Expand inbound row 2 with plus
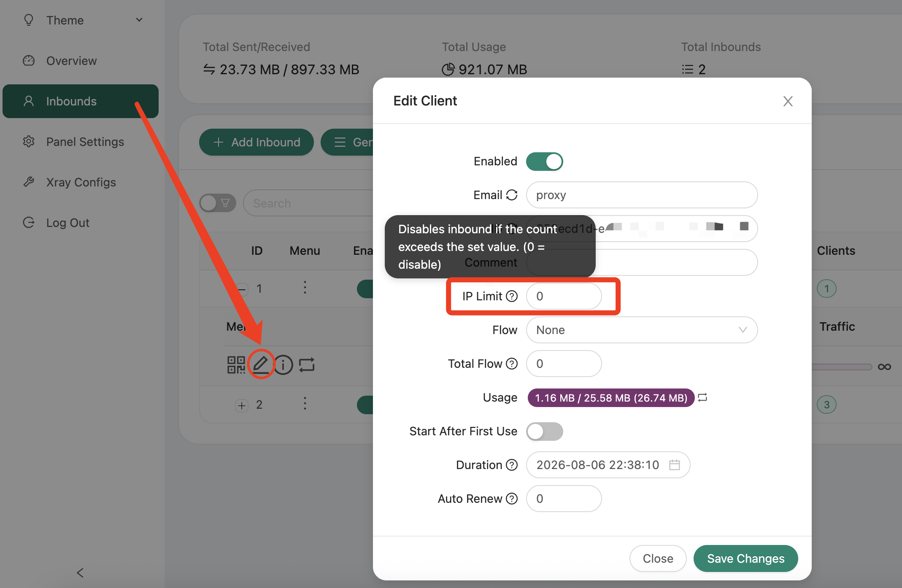This screenshot has width=902, height=588. [x=242, y=405]
